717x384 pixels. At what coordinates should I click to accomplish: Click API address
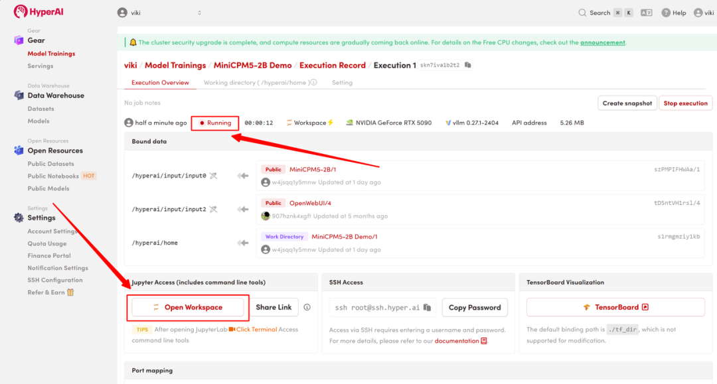point(529,123)
